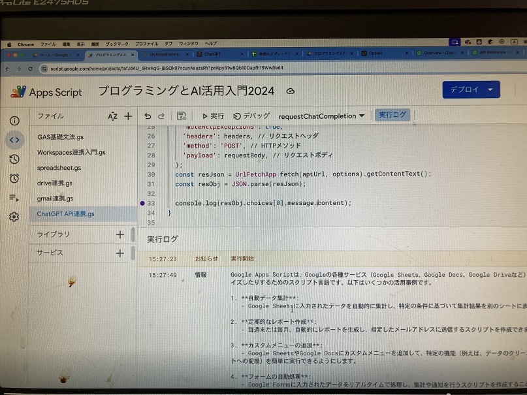Reload the page

click(x=30, y=69)
